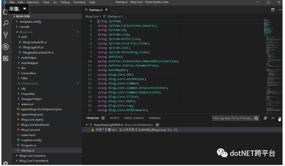Expand the Controllers folder
Image resolution: width=285 pixels, height=166 pixels.
pyautogui.click(x=19, y=73)
